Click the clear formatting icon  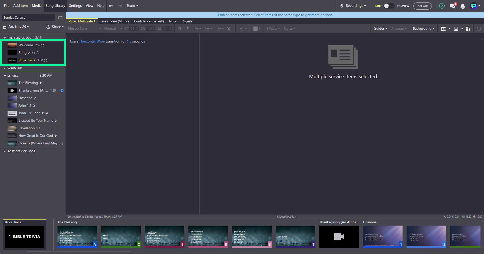pyautogui.click(x=229, y=29)
